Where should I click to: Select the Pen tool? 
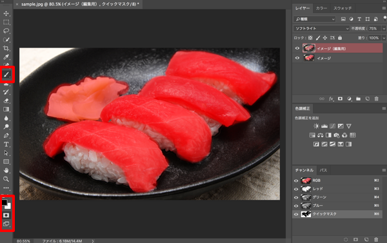click(x=6, y=135)
